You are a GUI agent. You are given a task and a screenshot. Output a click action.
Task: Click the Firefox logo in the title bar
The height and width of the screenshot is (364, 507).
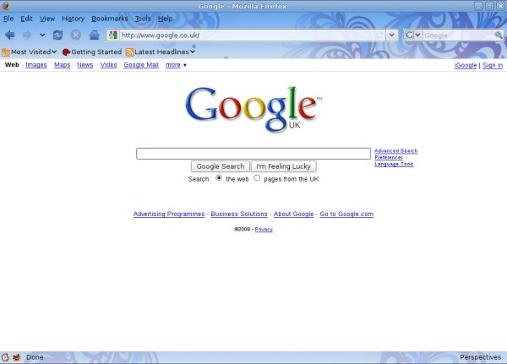tap(6, 6)
